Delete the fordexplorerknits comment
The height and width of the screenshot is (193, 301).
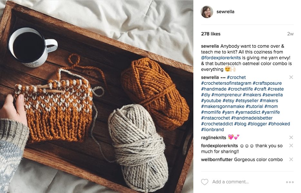(x=291, y=145)
